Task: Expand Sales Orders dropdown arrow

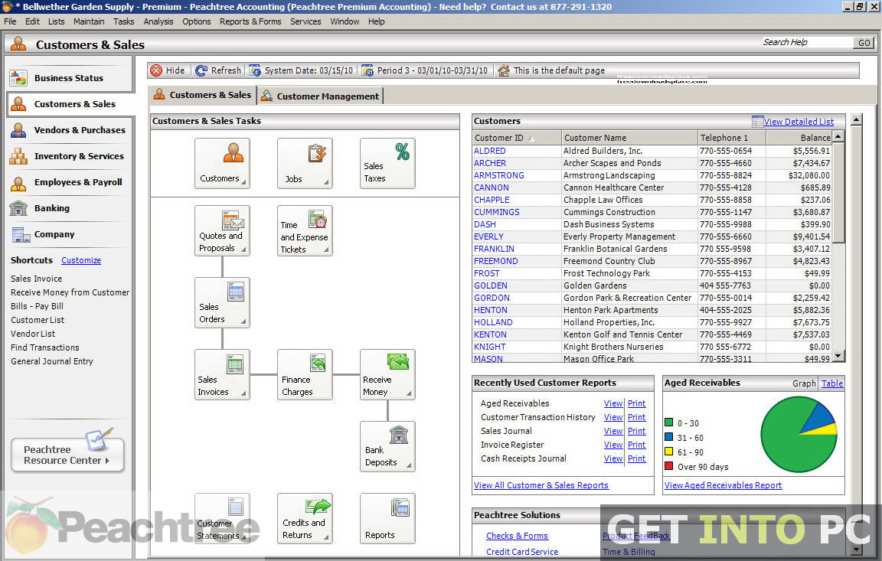Action: (x=243, y=321)
